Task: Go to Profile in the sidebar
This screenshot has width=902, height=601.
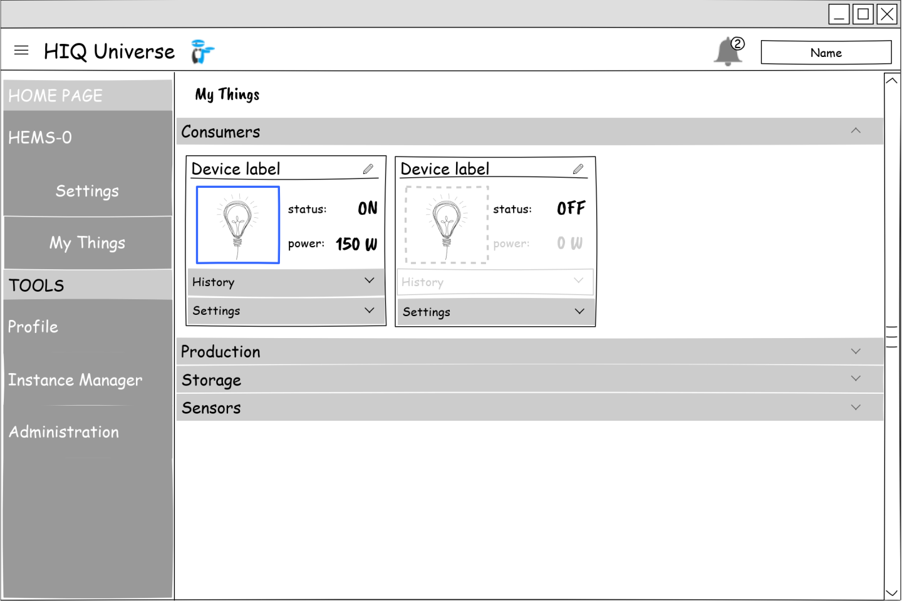Action: point(33,327)
